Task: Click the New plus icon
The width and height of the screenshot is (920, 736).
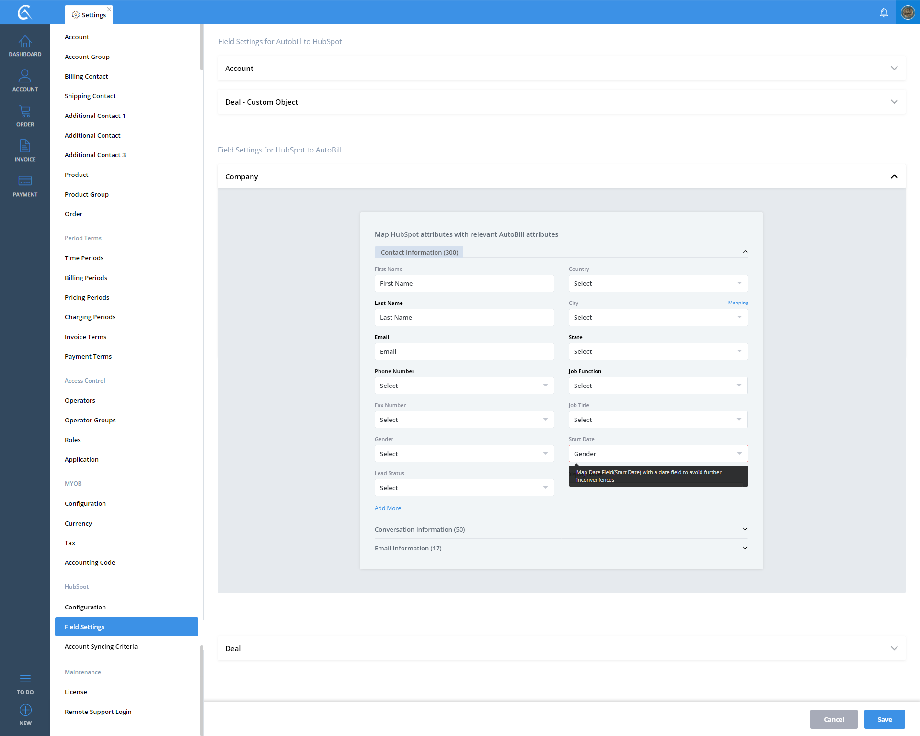Action: (25, 710)
